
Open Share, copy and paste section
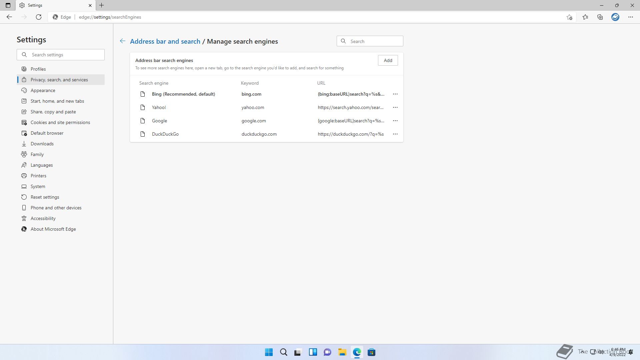(x=61, y=112)
